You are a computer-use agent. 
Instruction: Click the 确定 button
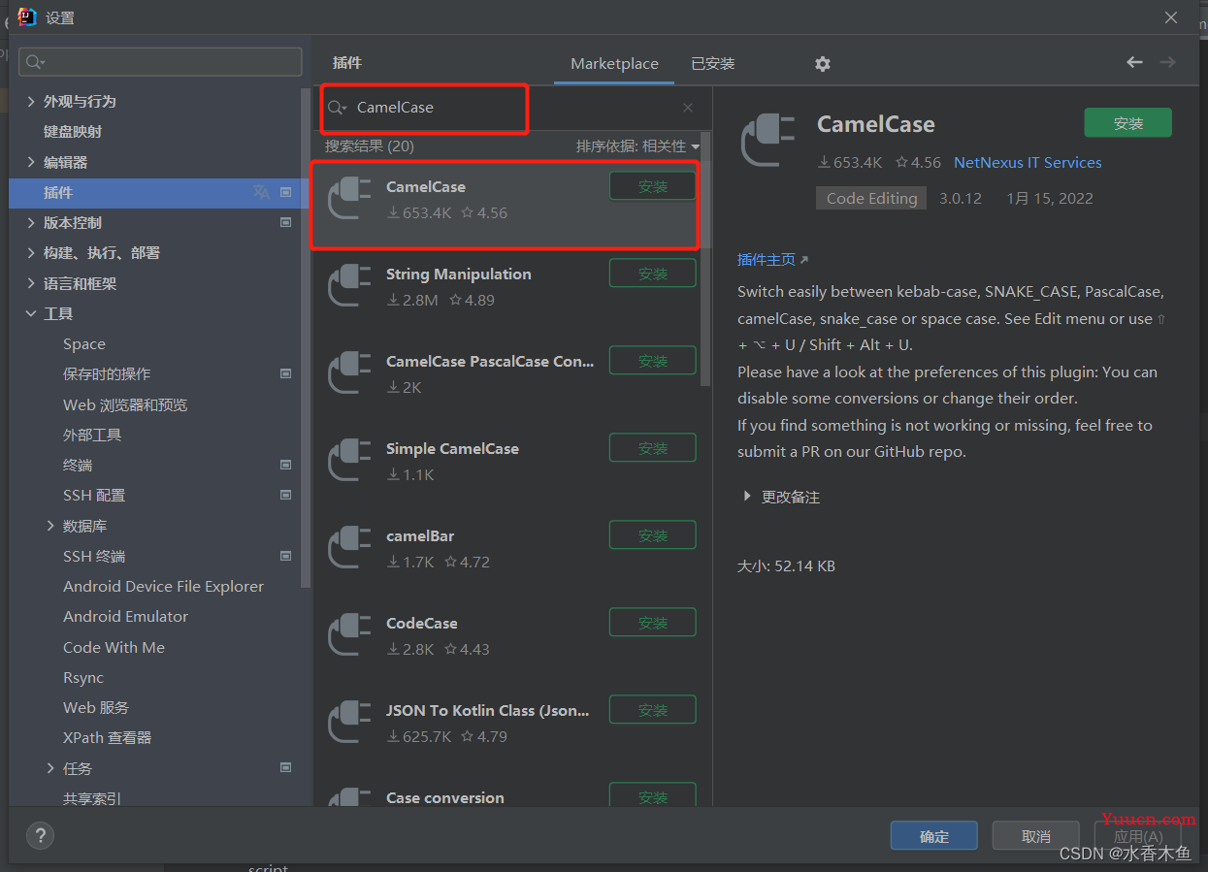click(x=934, y=836)
